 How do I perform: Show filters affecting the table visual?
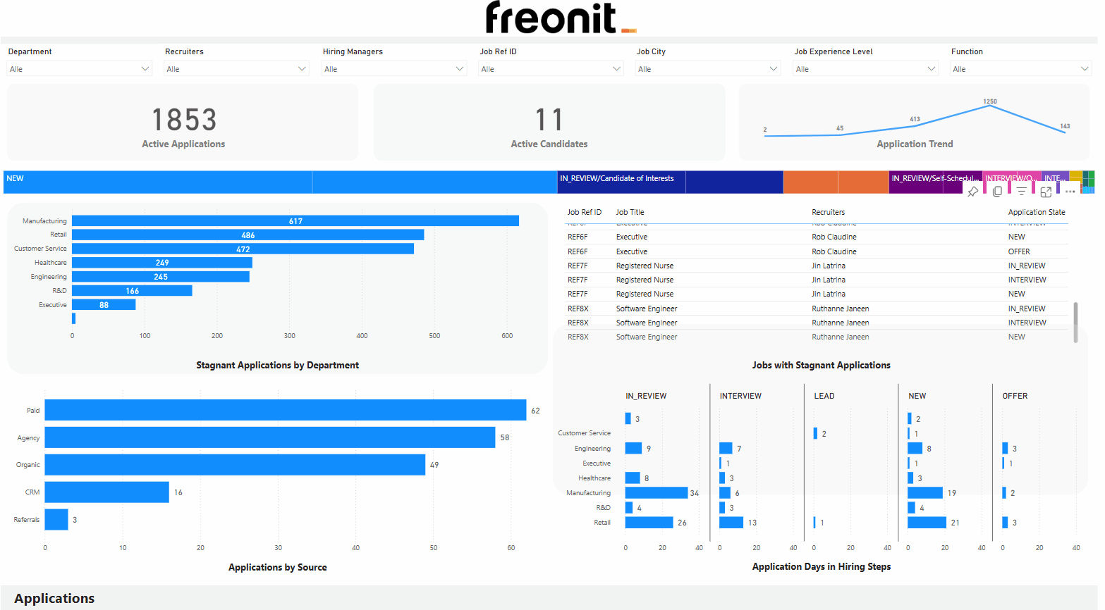click(1022, 192)
